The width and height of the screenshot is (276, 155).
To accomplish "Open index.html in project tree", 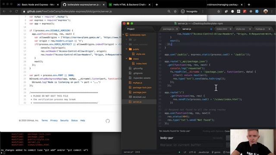I will (x=141, y=64).
